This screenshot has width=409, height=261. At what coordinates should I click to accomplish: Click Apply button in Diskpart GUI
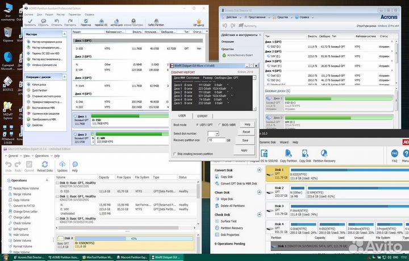[x=244, y=150]
